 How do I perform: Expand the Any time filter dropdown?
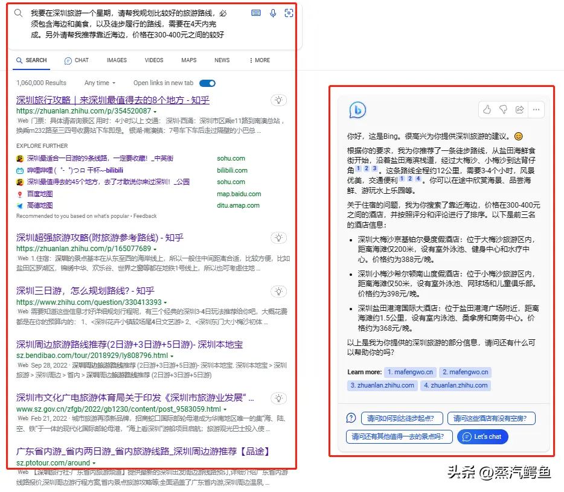(100, 83)
